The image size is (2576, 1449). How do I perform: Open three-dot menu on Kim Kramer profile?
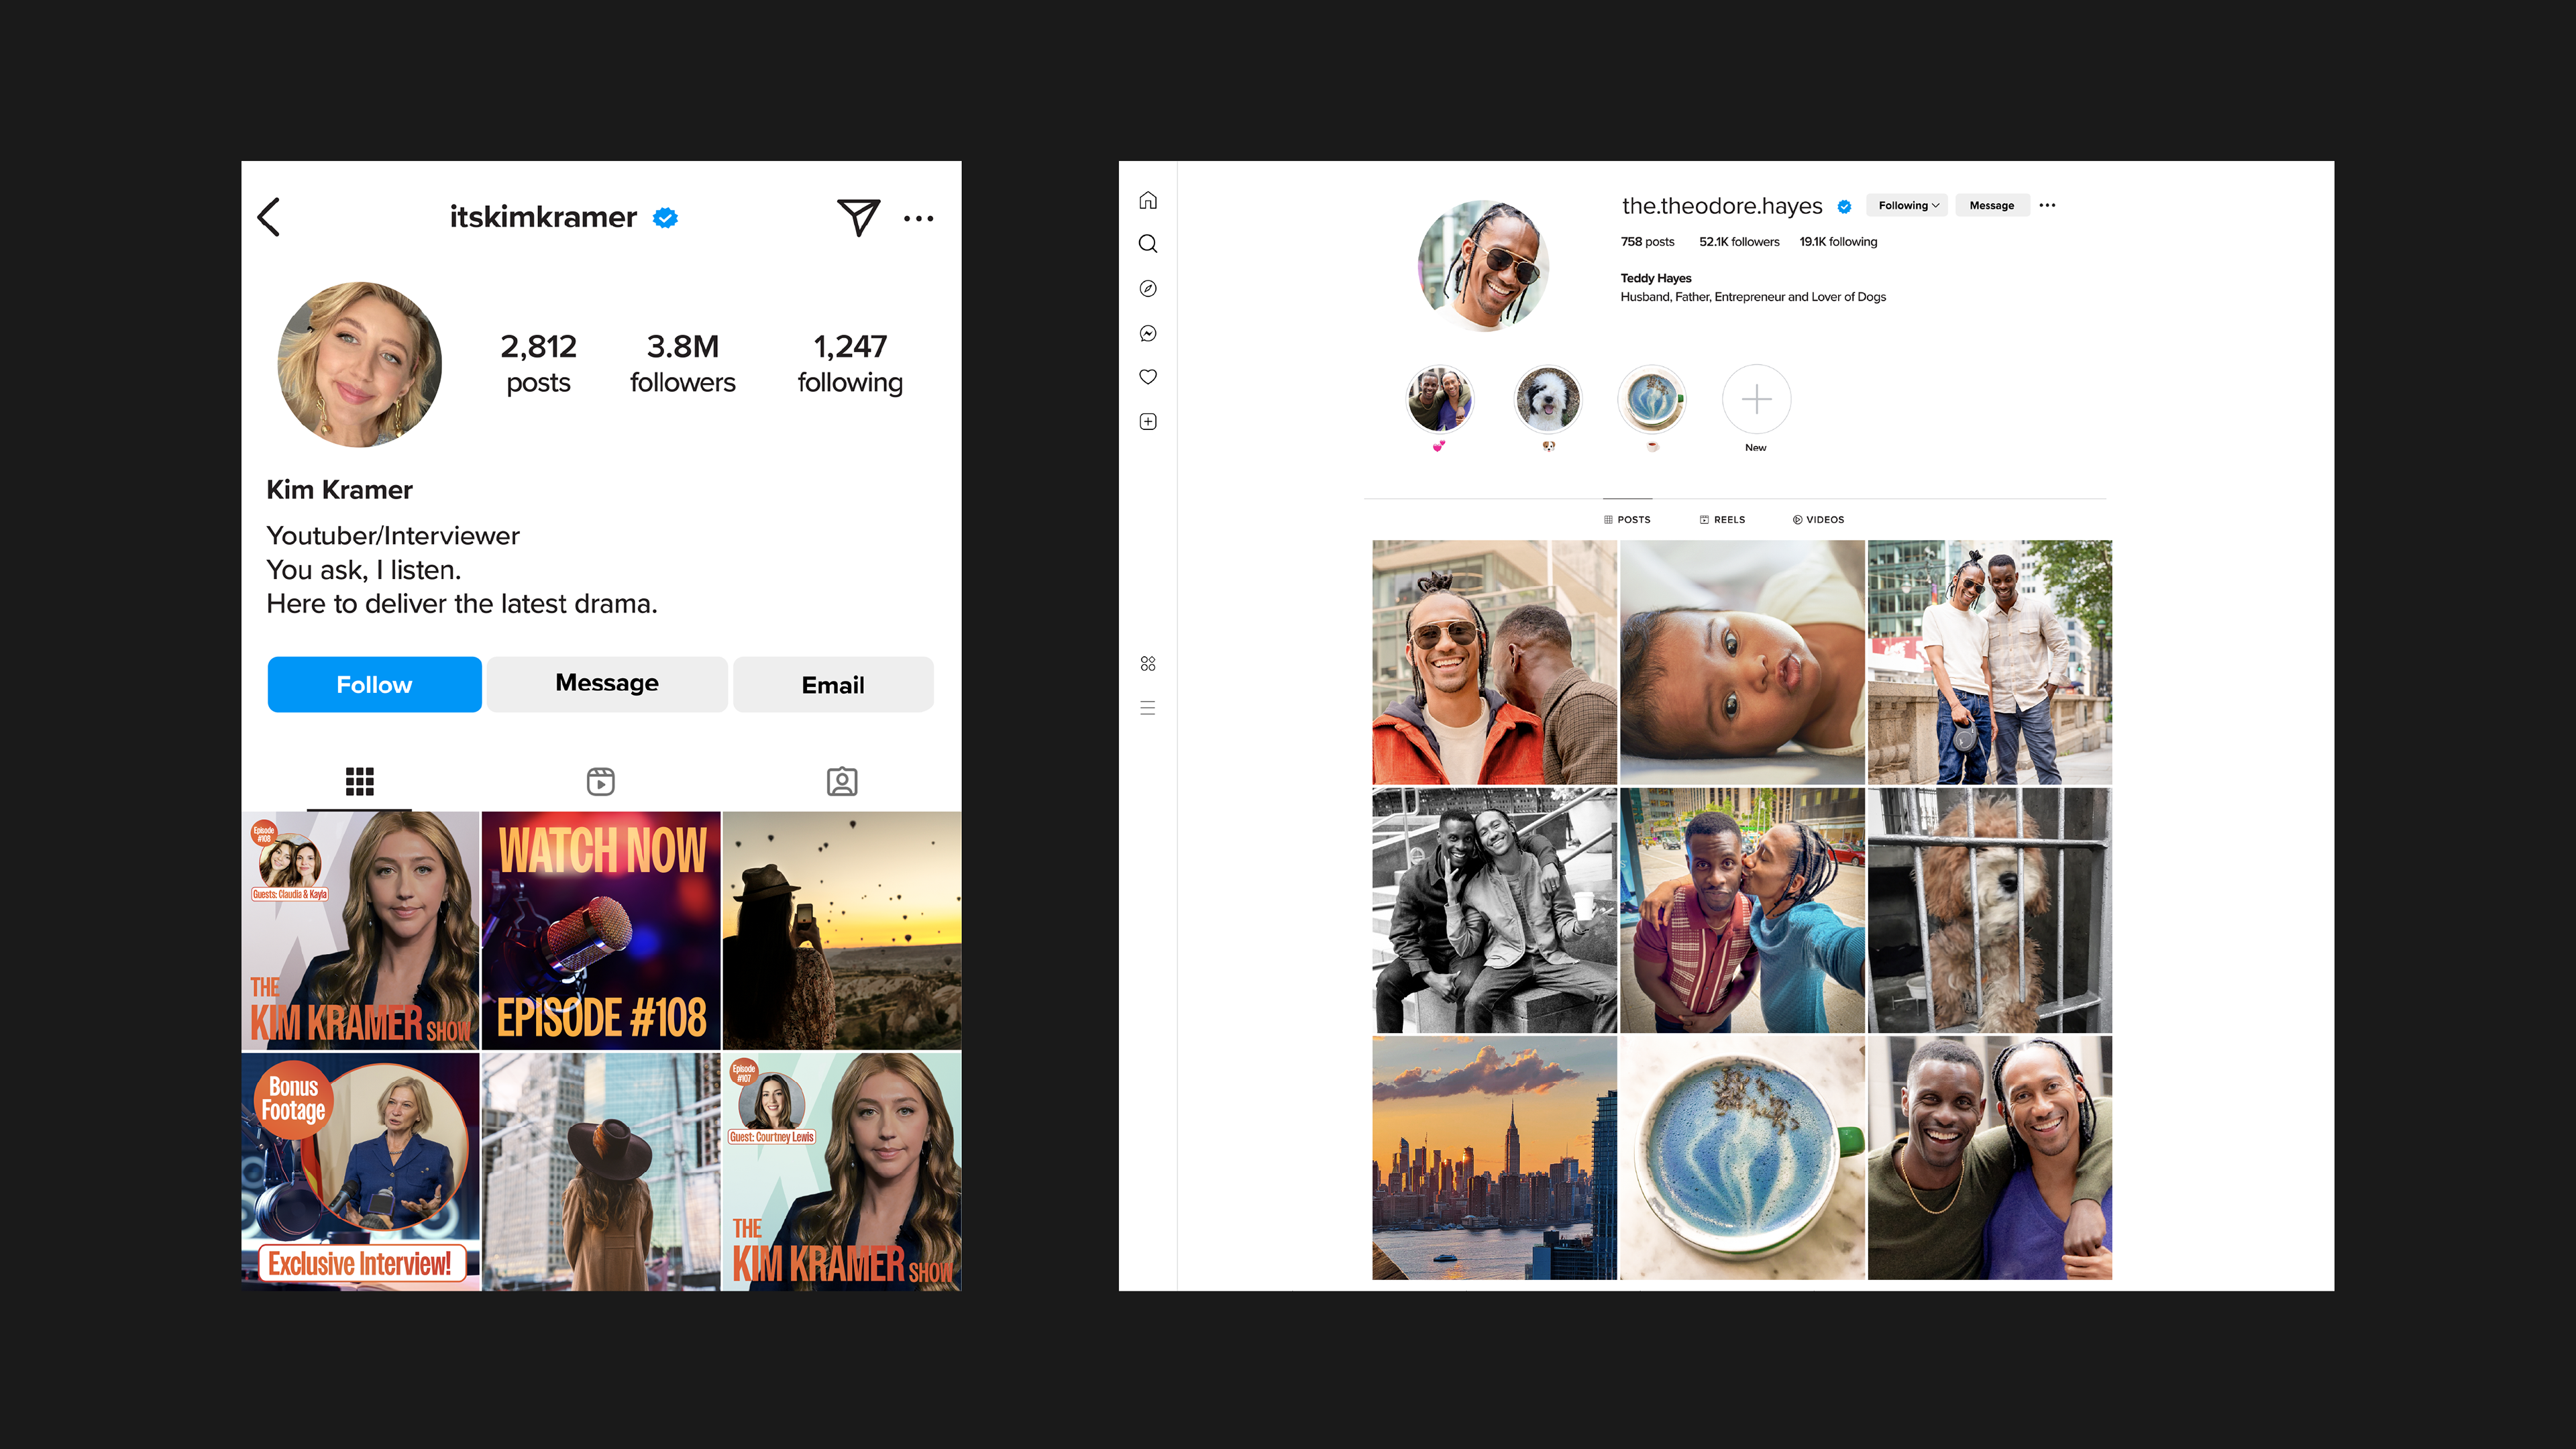click(918, 218)
